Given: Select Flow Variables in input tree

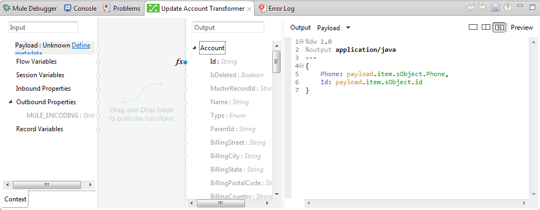Looking at the screenshot, I should click(x=37, y=62).
